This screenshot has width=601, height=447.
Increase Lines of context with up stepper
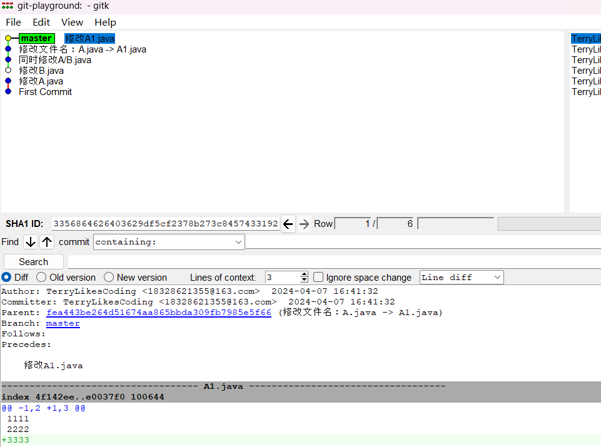coord(304,274)
